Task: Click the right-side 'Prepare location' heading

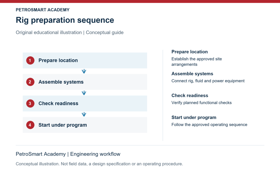Action: pyautogui.click(x=189, y=52)
